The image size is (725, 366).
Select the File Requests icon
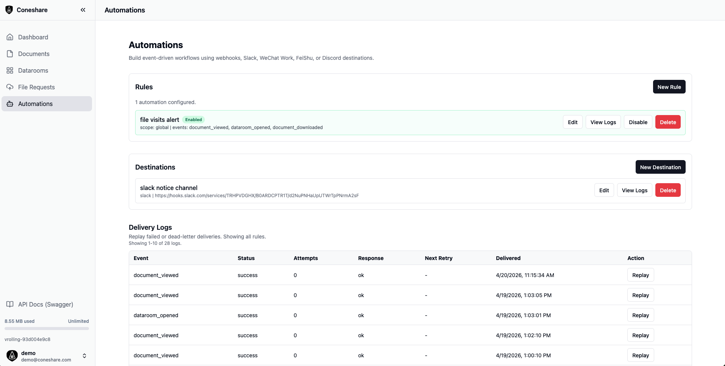click(x=10, y=87)
